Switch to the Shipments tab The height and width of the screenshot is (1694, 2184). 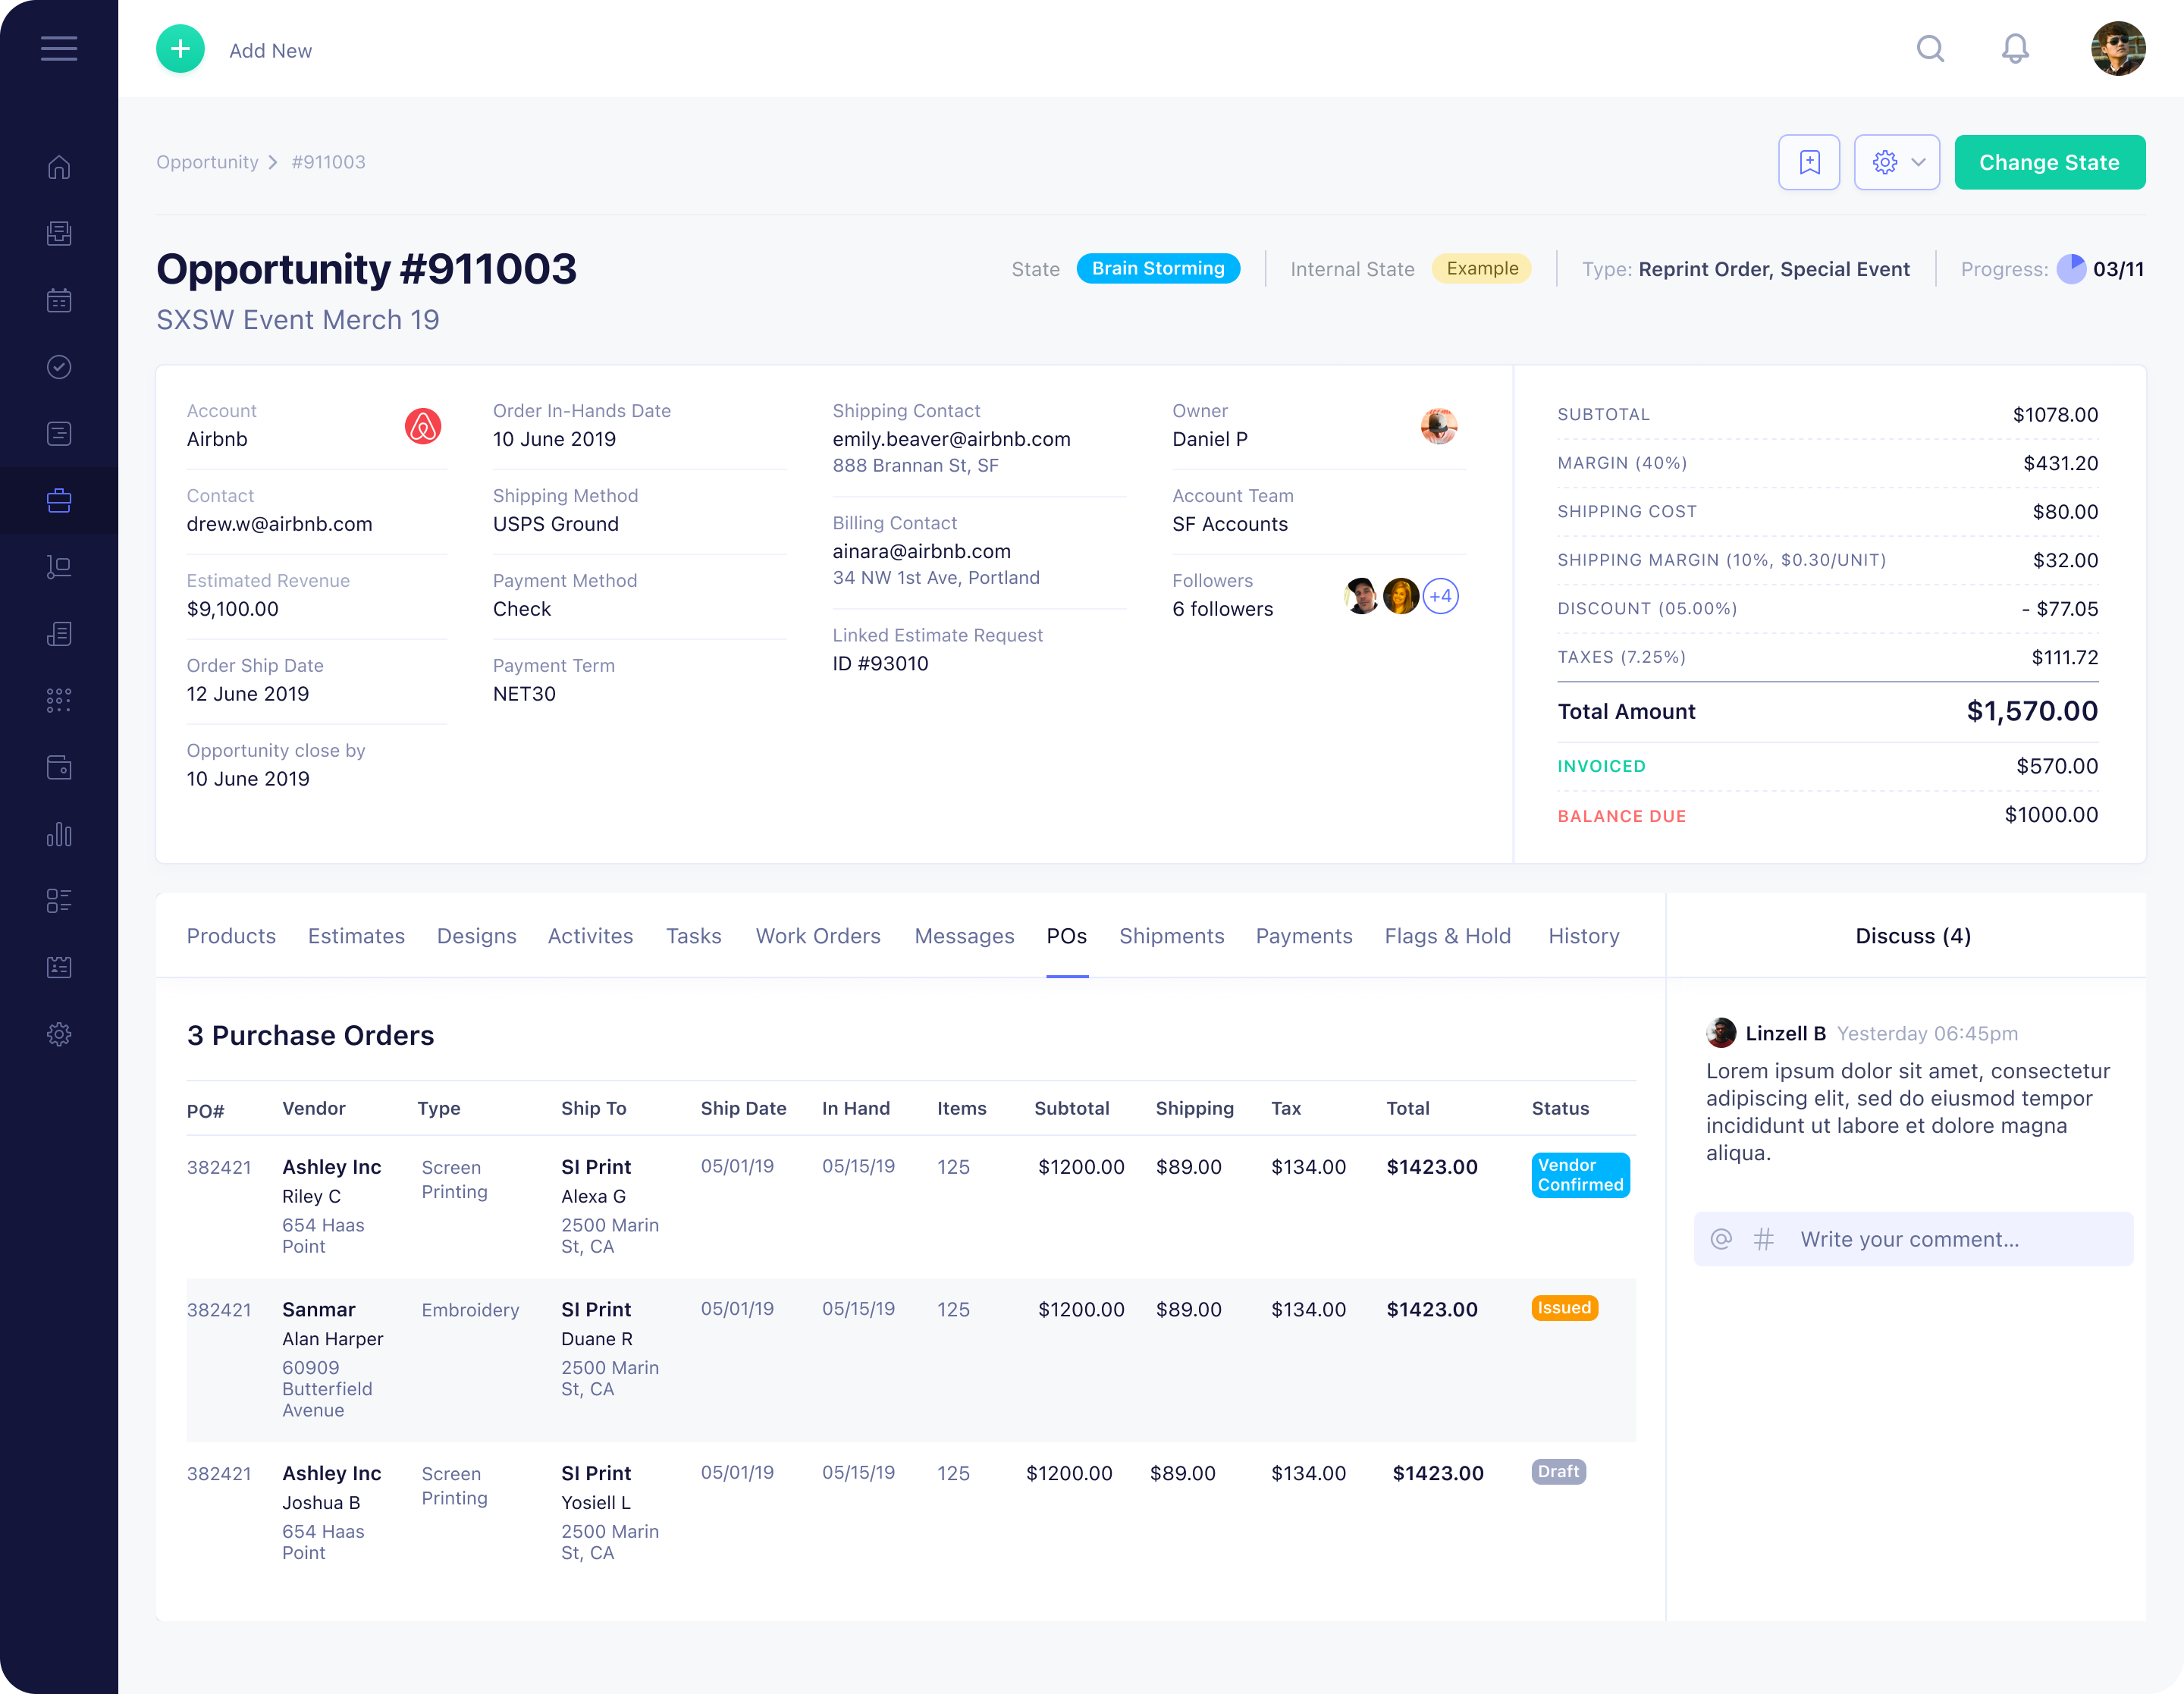pyautogui.click(x=1171, y=936)
